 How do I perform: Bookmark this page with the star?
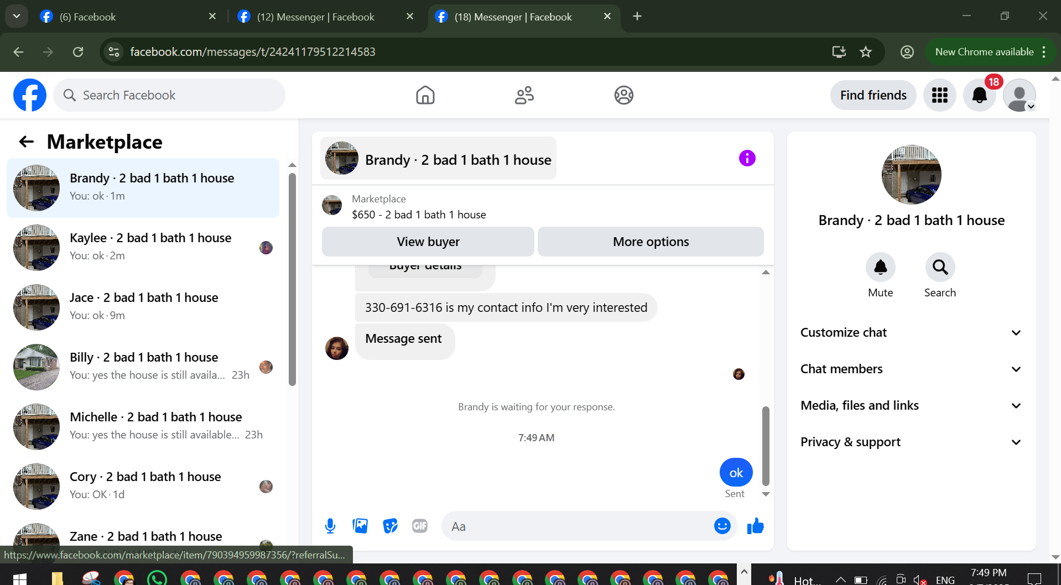tap(866, 52)
